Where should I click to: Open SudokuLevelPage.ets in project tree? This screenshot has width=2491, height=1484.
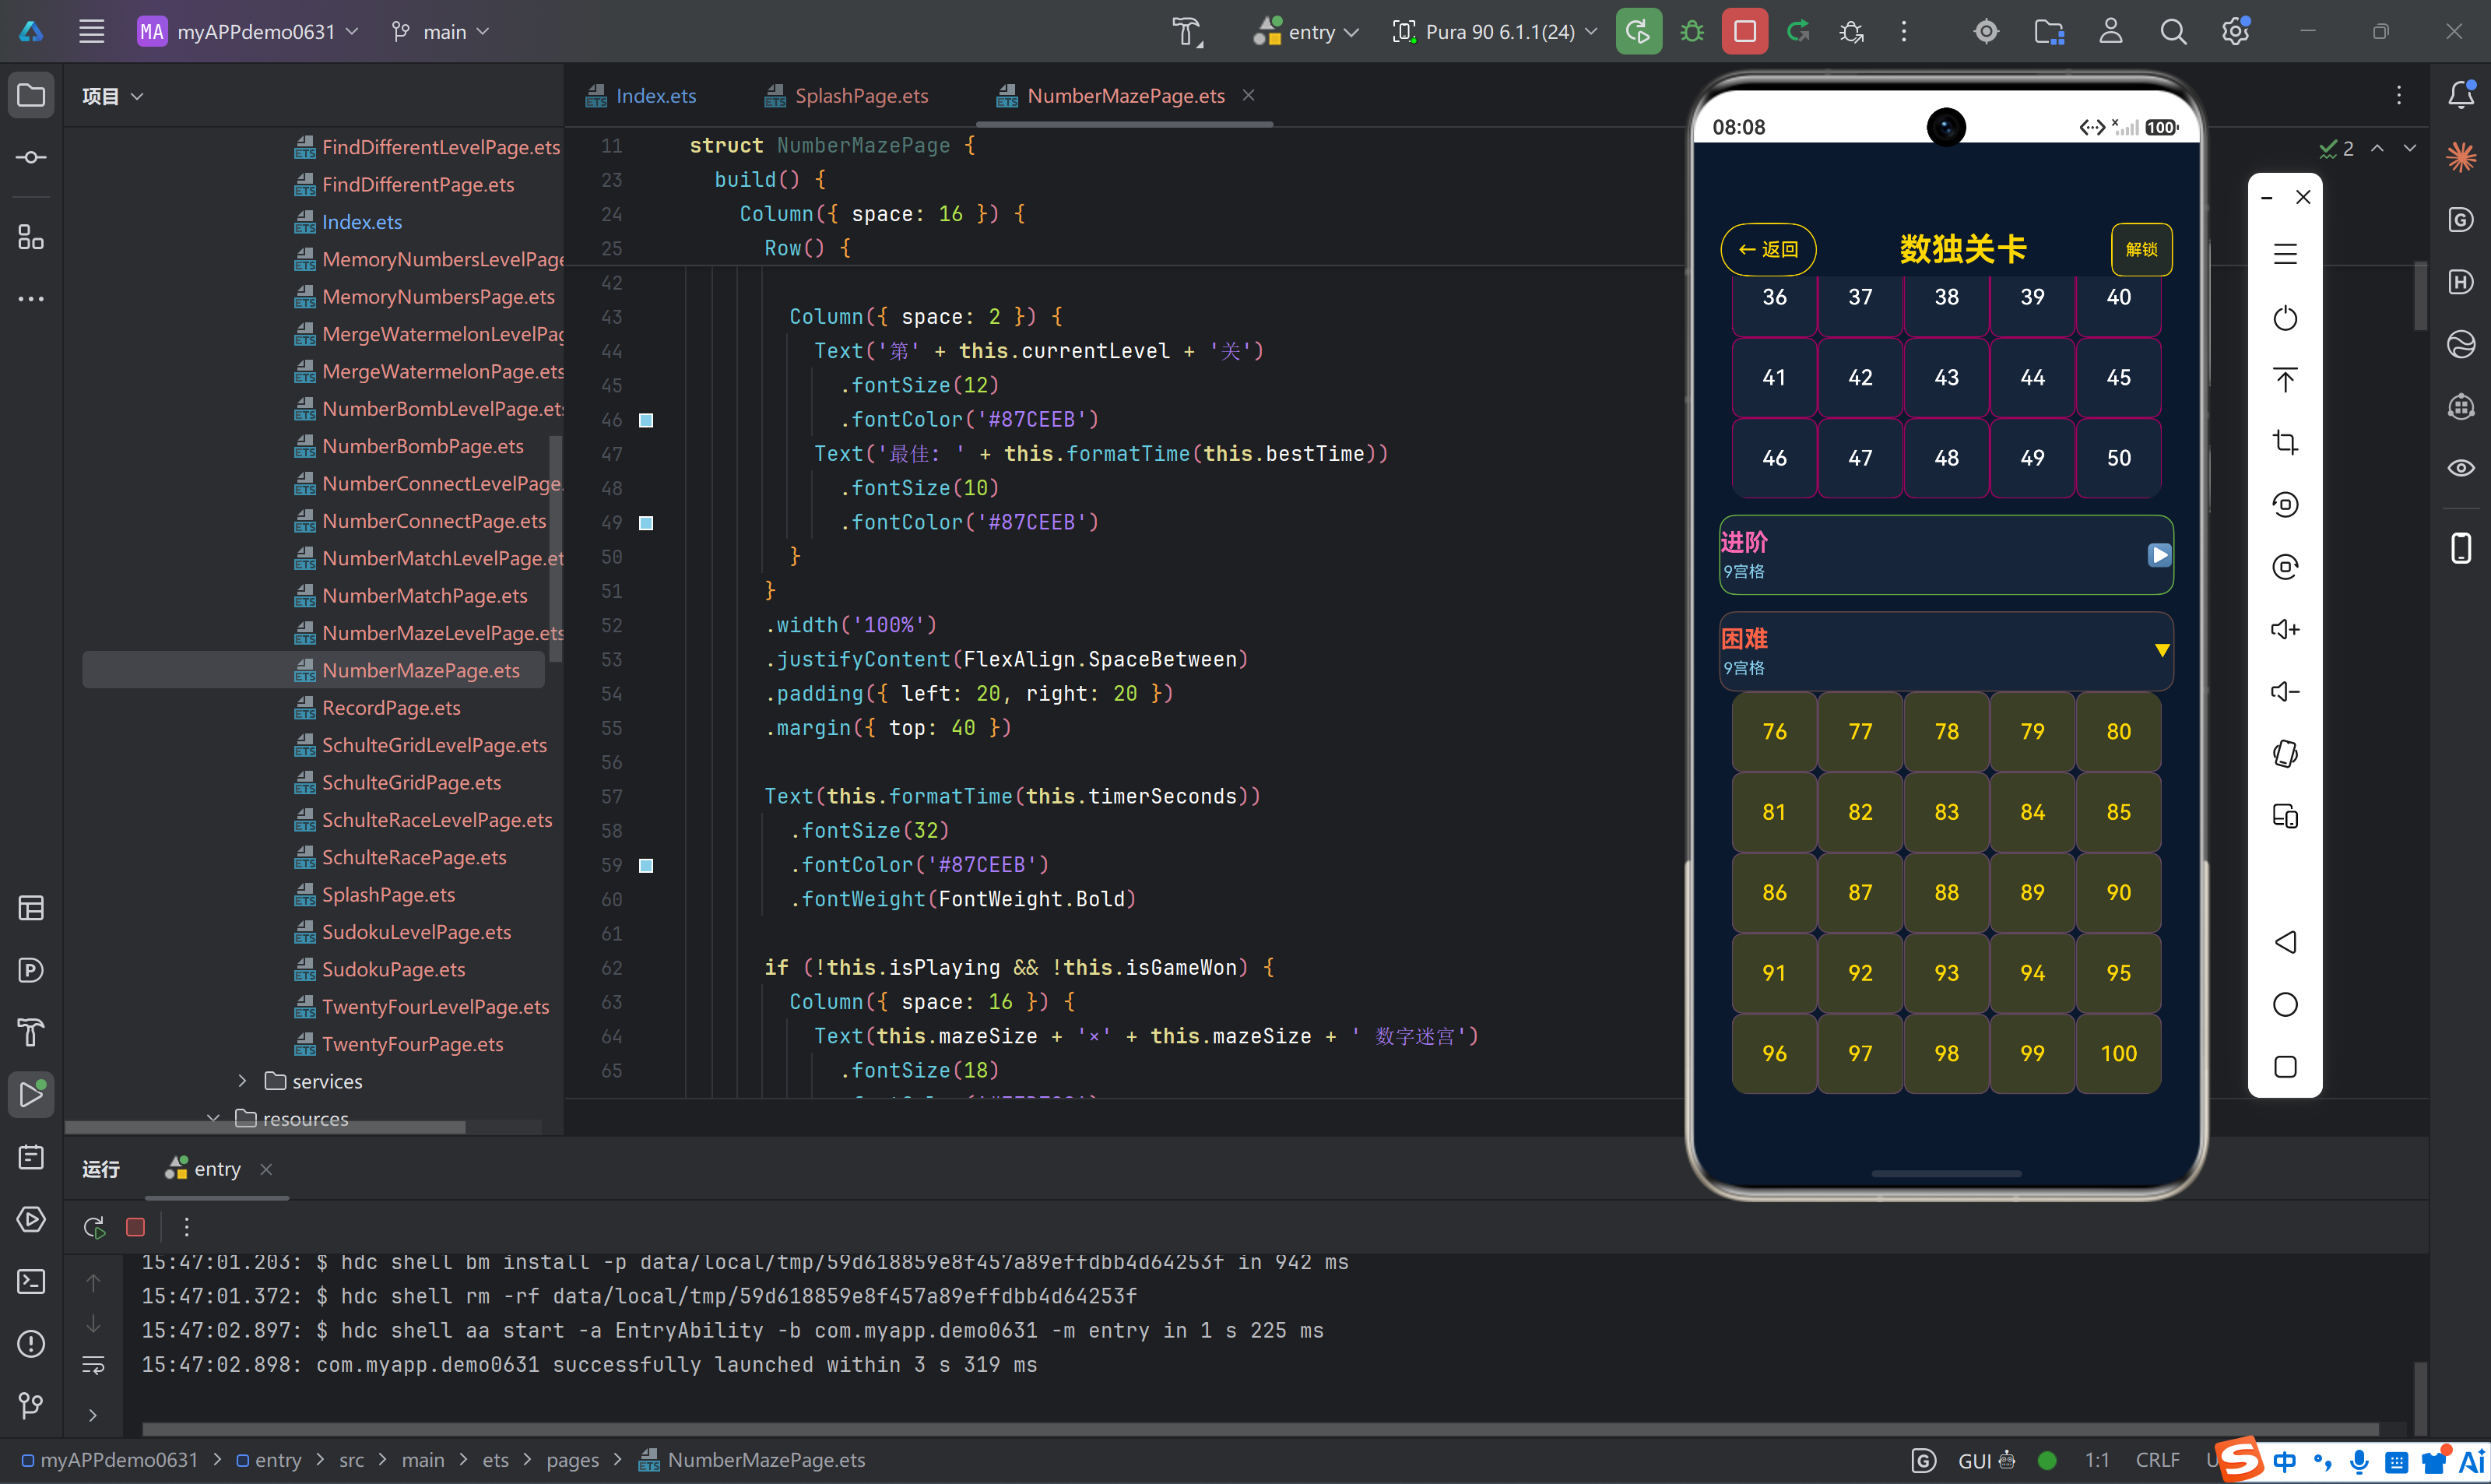[416, 932]
